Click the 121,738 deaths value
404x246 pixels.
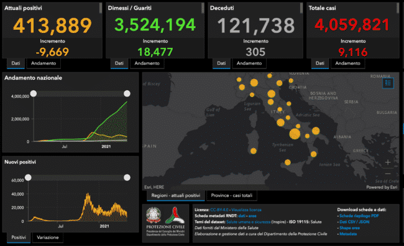pyautogui.click(x=256, y=26)
